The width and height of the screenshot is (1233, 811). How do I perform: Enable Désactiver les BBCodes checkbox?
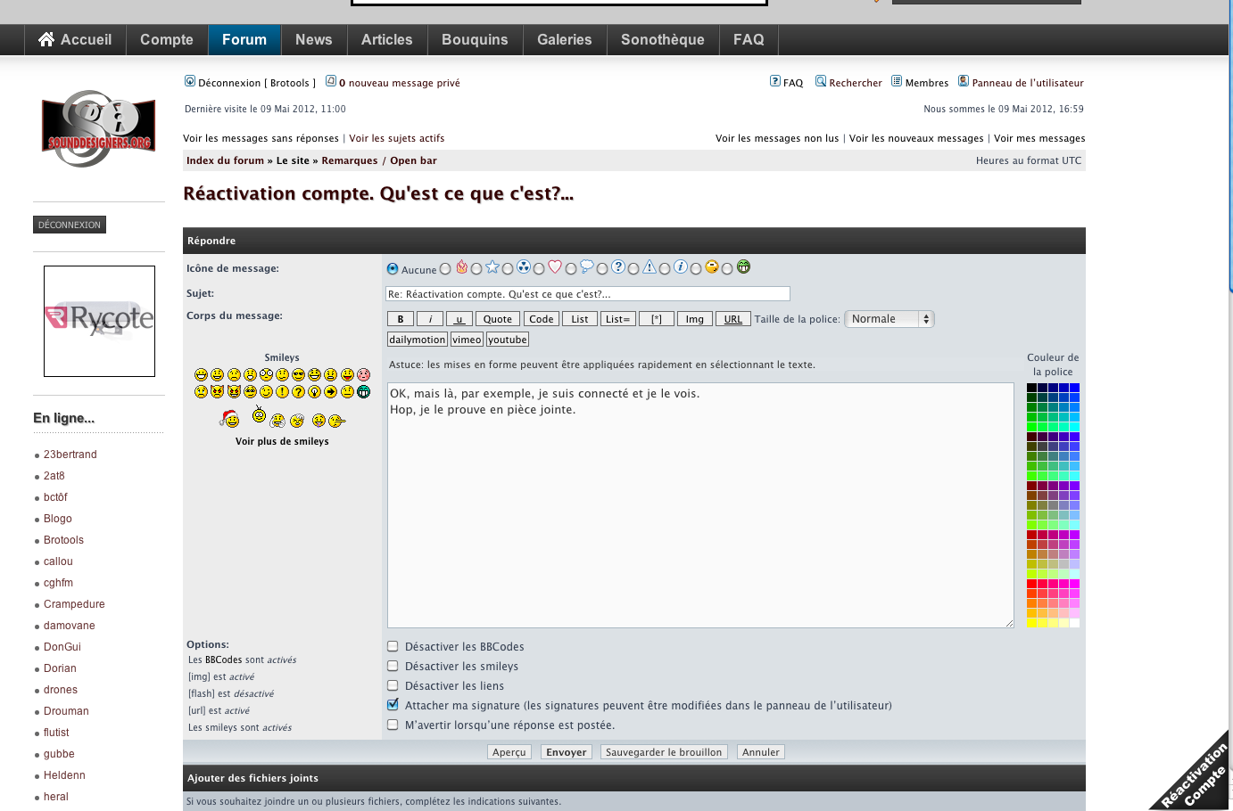[x=393, y=647]
